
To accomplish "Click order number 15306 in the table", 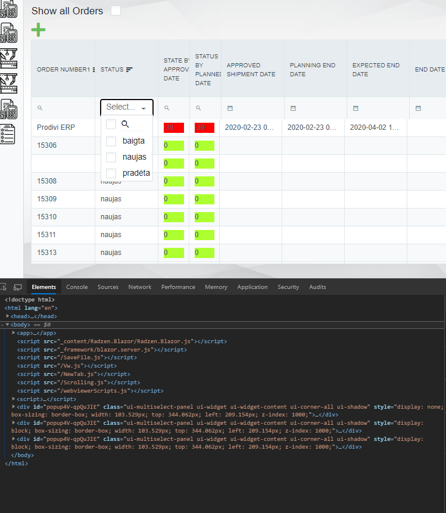I will coord(47,145).
